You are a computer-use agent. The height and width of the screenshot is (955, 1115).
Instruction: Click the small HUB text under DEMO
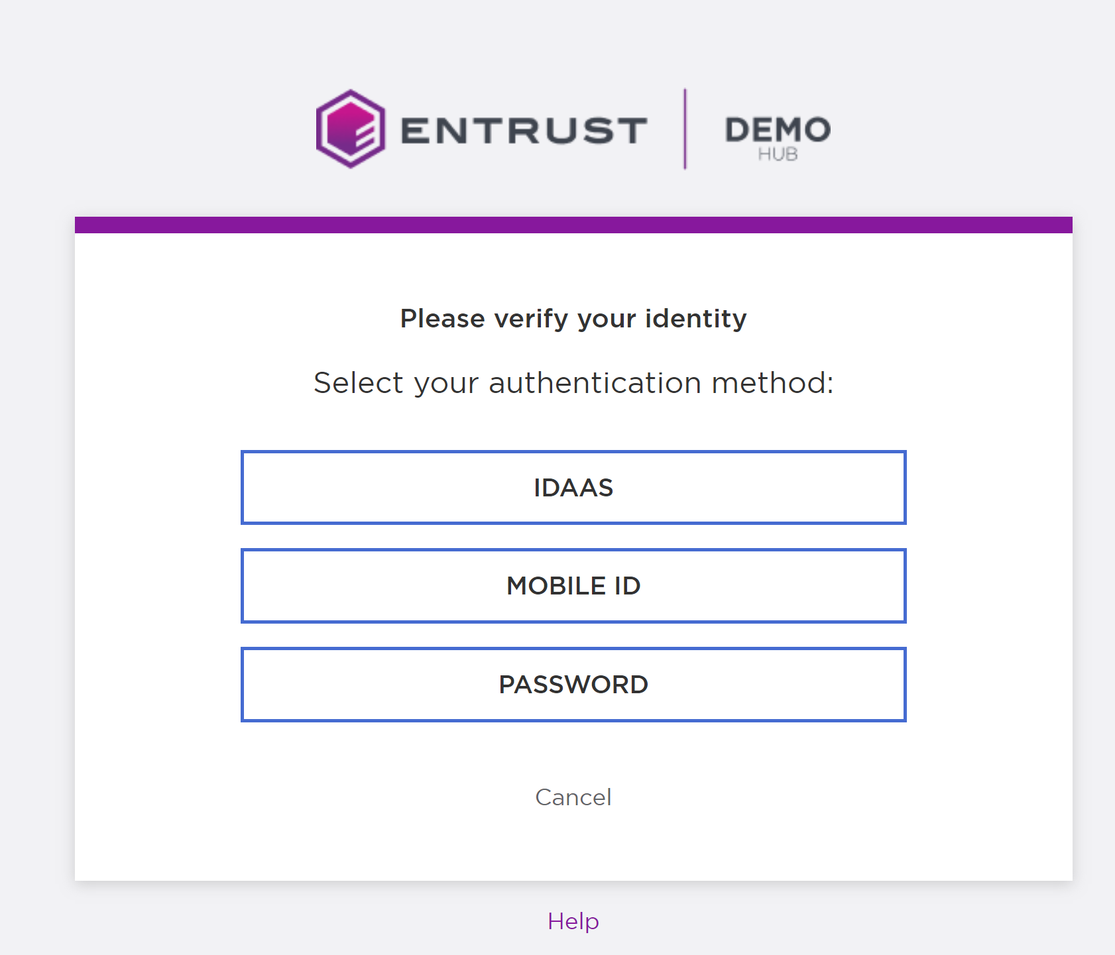pyautogui.click(x=778, y=154)
